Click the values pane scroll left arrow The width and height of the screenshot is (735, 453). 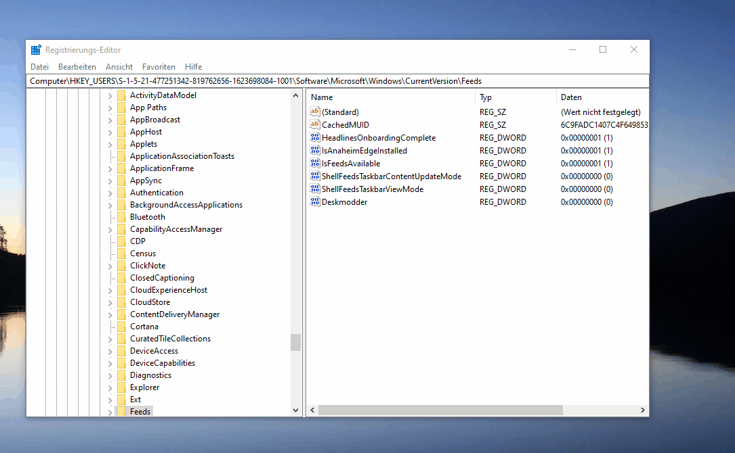tap(312, 410)
